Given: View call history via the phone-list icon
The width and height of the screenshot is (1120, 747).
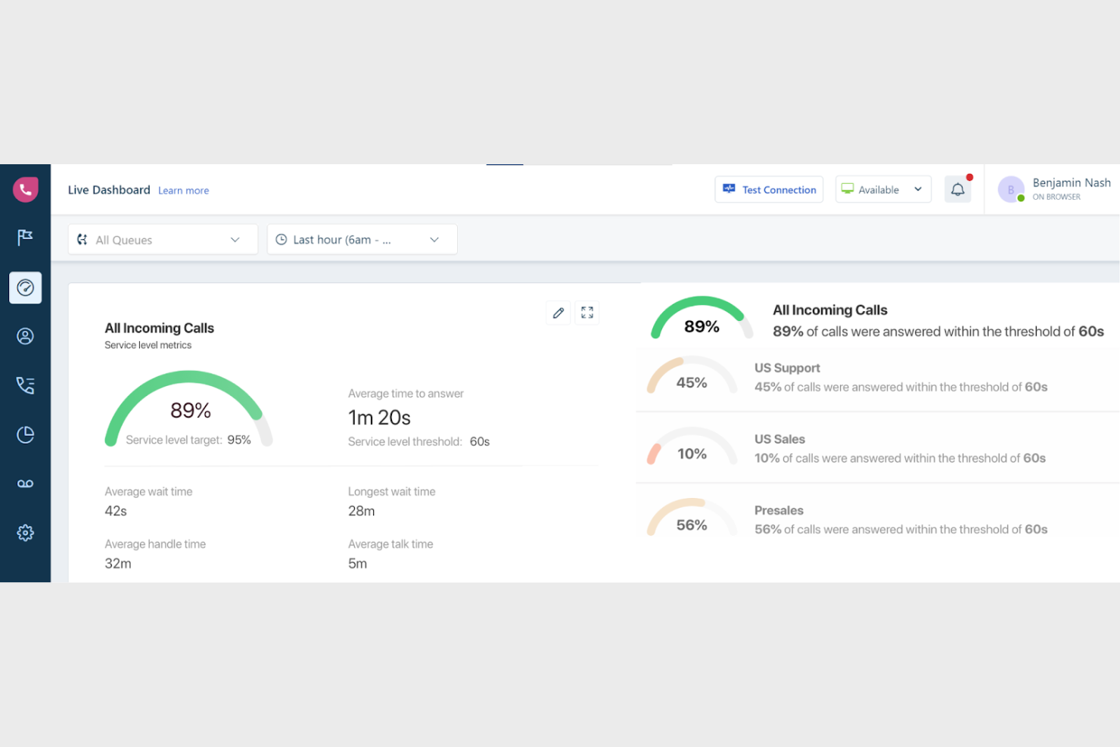Looking at the screenshot, I should click(25, 385).
